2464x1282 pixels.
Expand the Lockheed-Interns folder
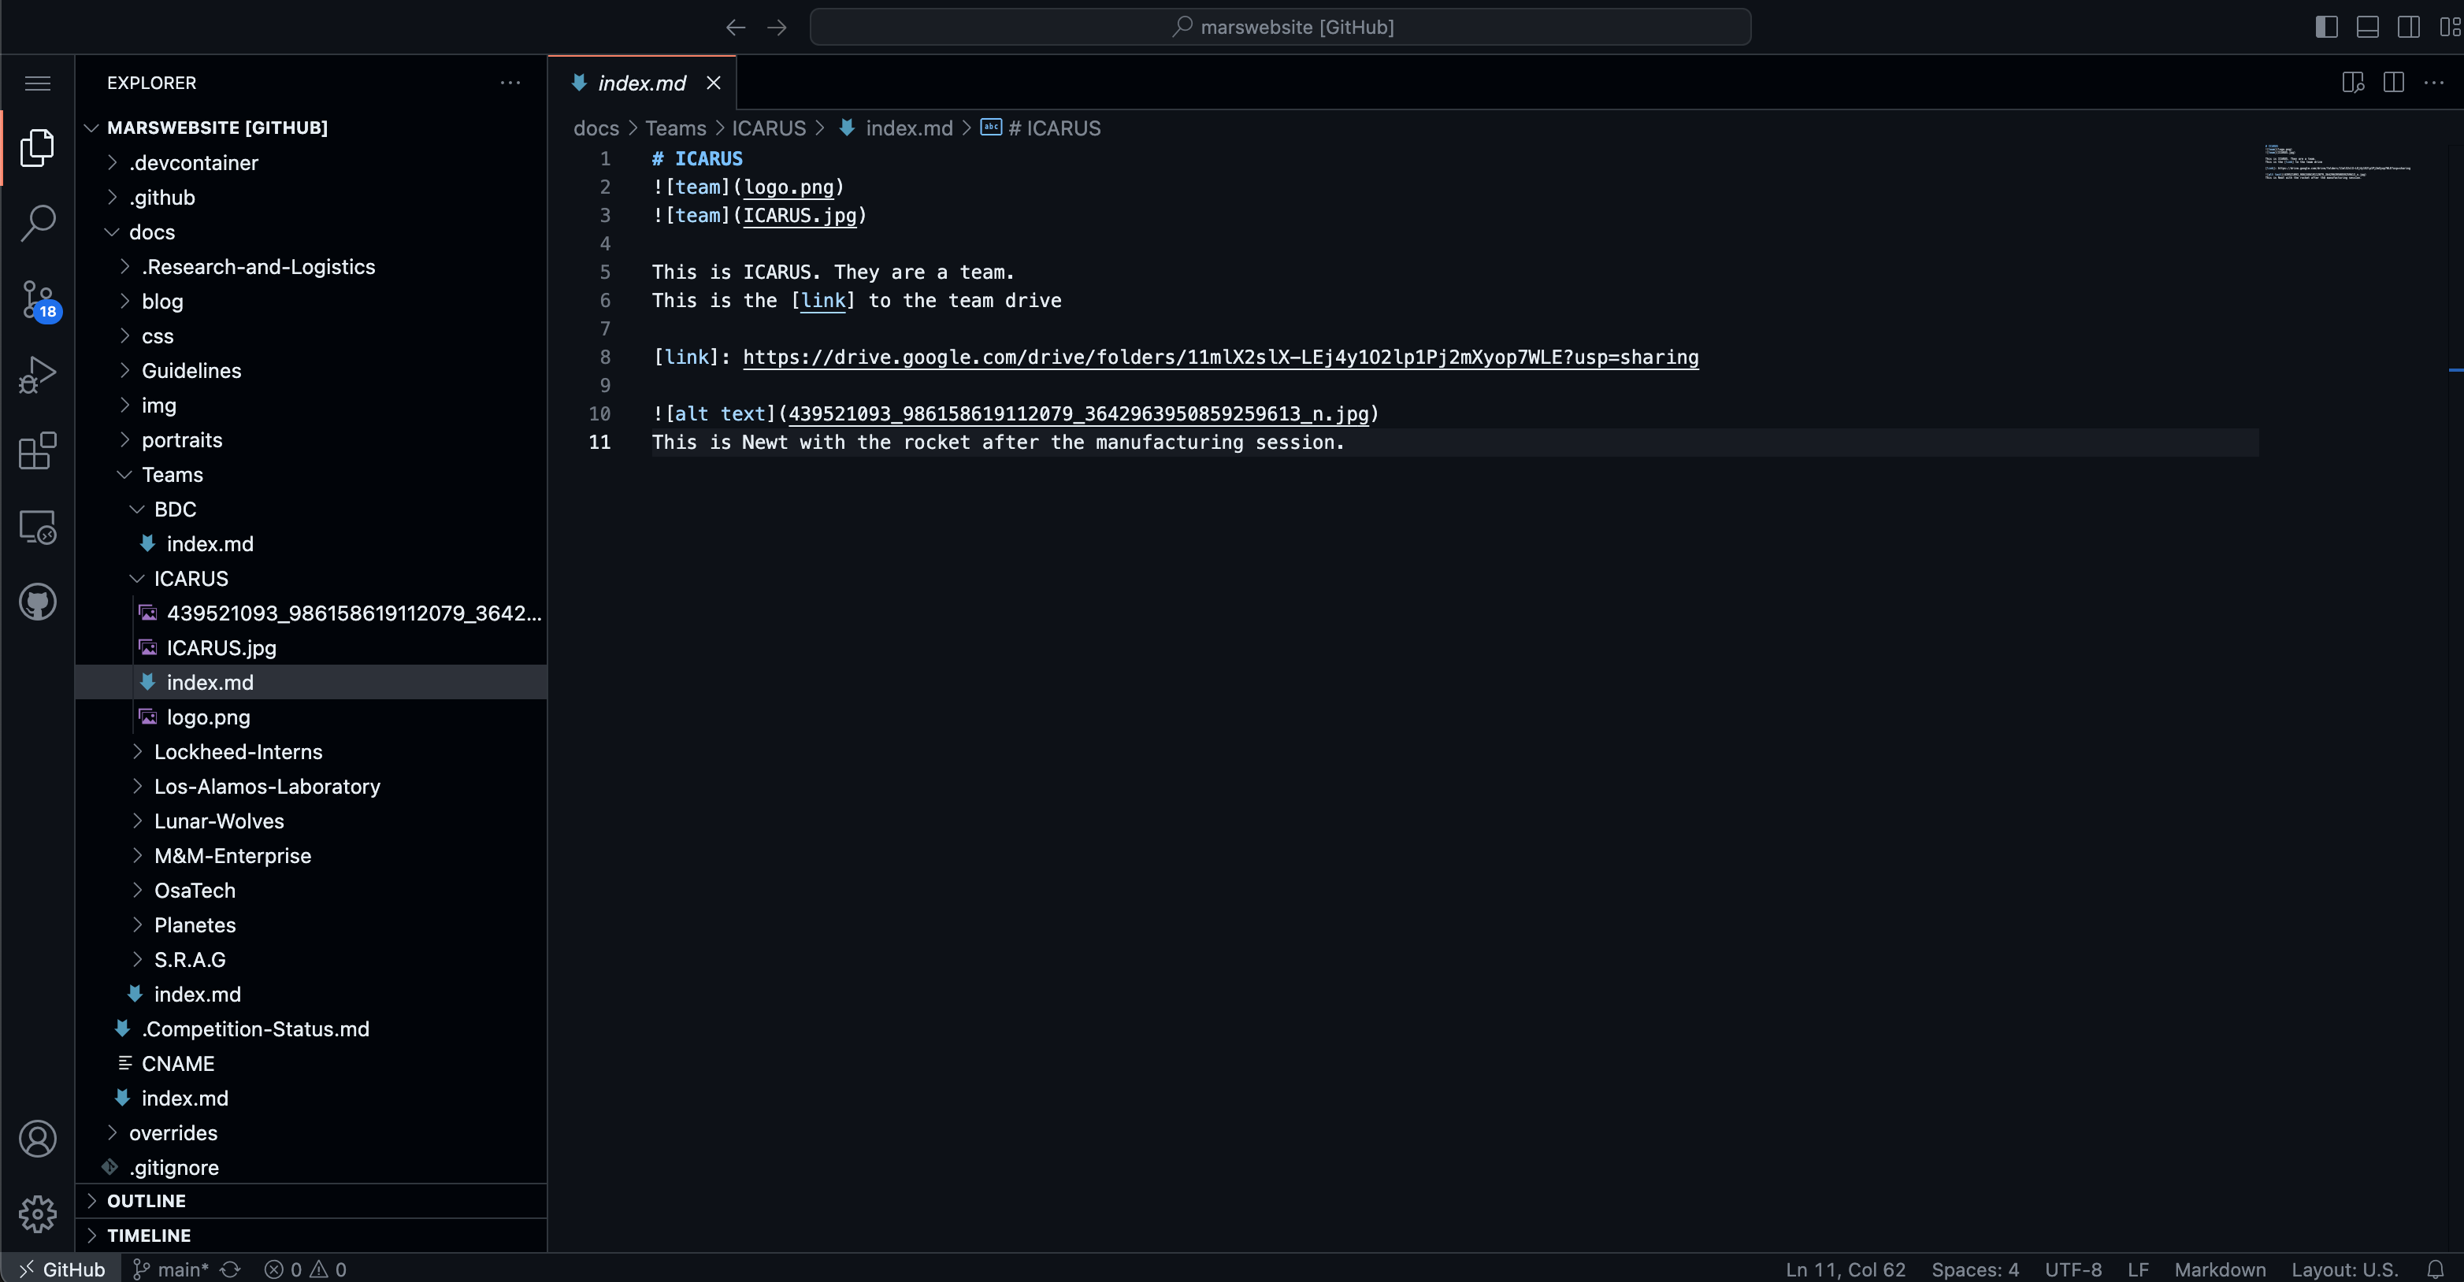pyautogui.click(x=311, y=751)
